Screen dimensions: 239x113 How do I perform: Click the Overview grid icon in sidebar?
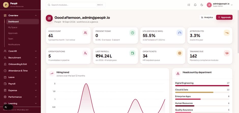(x=5, y=15)
